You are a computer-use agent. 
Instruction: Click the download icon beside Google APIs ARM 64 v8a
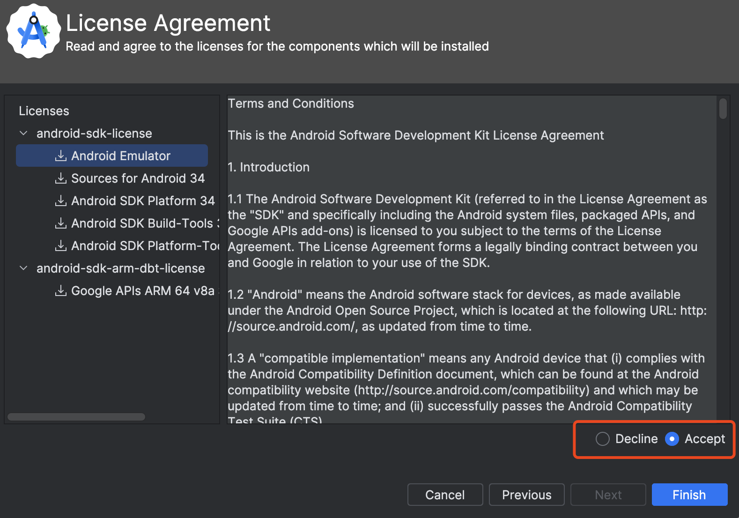pyautogui.click(x=61, y=290)
